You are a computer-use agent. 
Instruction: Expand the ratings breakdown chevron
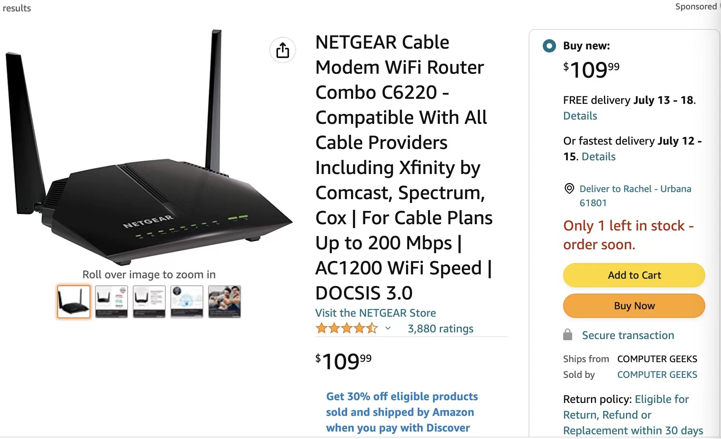coord(388,328)
